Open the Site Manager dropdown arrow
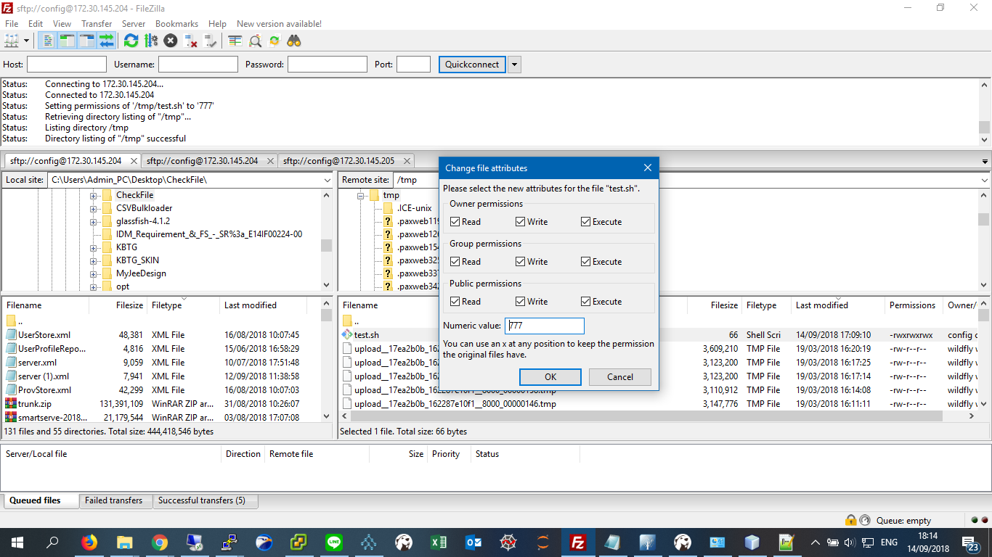 click(27, 41)
